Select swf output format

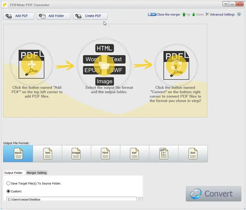135,154
